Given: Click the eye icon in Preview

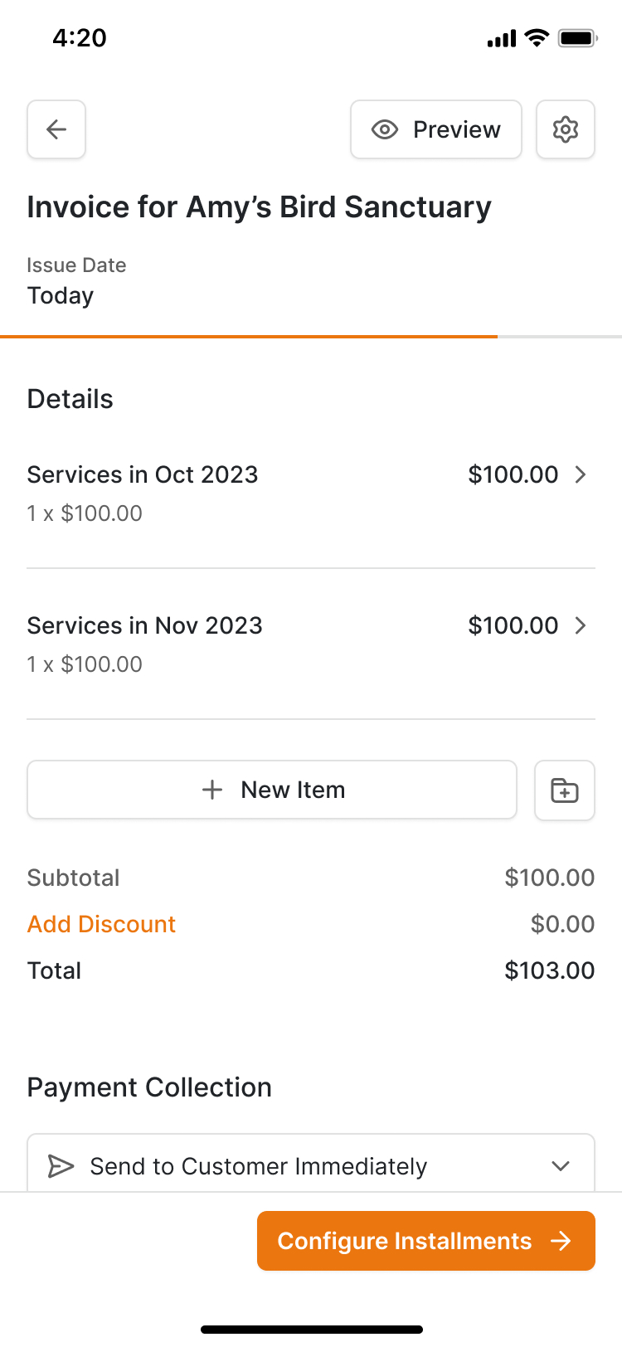Looking at the screenshot, I should tap(385, 129).
